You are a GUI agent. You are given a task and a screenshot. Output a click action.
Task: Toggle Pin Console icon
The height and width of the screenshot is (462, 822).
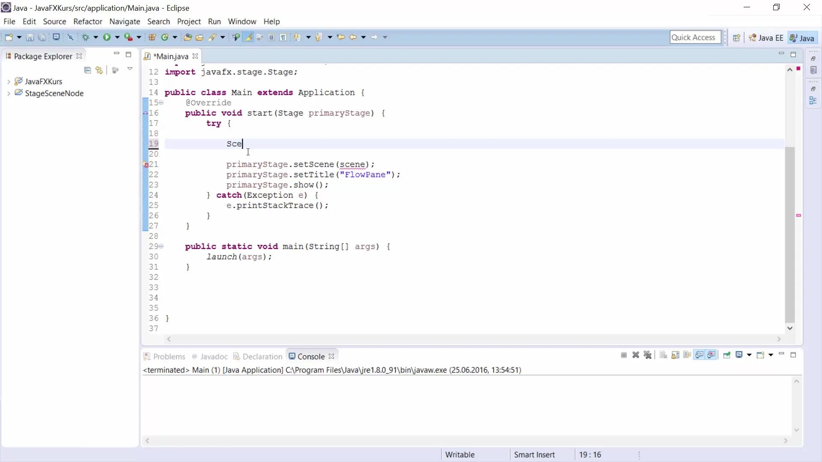(727, 355)
